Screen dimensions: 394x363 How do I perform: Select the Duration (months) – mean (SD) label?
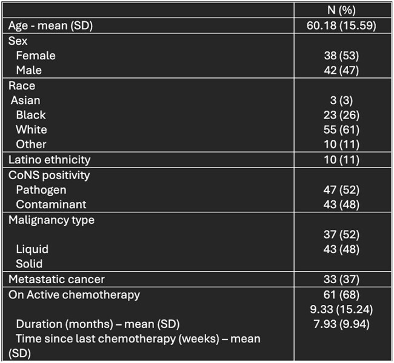(98, 324)
